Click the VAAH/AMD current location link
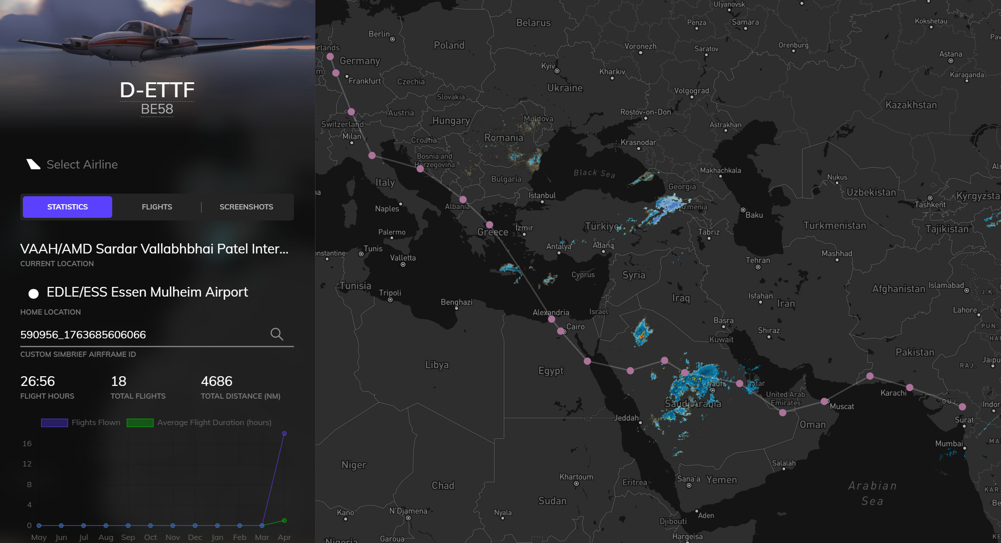Image resolution: width=1001 pixels, height=543 pixels. click(x=154, y=249)
